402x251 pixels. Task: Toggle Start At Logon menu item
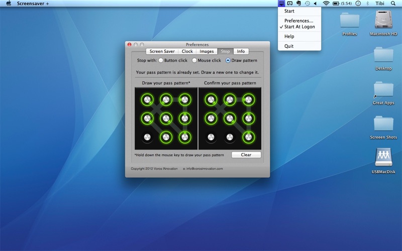[299, 27]
